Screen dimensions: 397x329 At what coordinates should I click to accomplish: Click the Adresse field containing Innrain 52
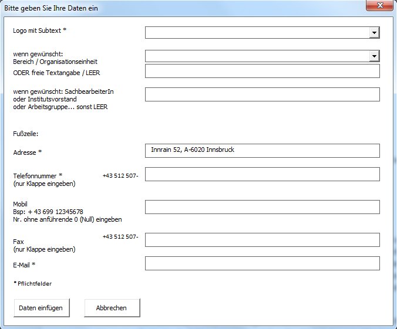pyautogui.click(x=262, y=151)
